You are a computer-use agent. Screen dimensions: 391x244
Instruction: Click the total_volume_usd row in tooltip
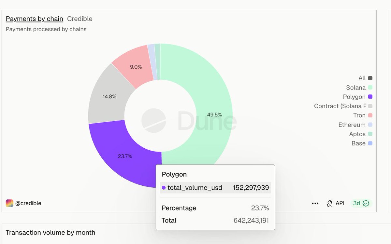click(215, 188)
